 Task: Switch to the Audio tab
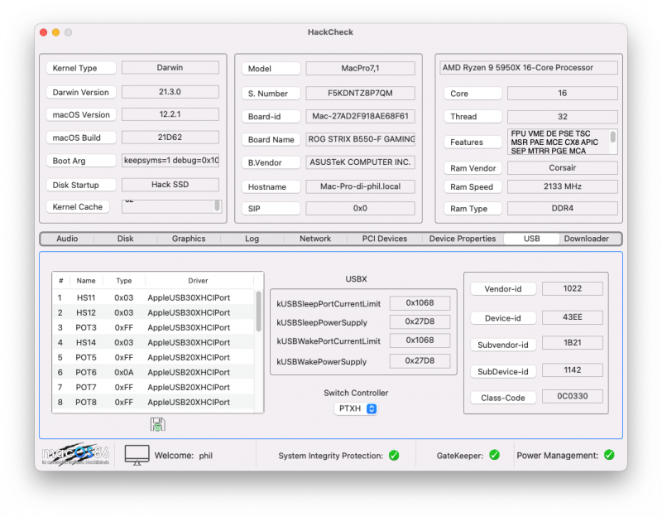pos(67,239)
